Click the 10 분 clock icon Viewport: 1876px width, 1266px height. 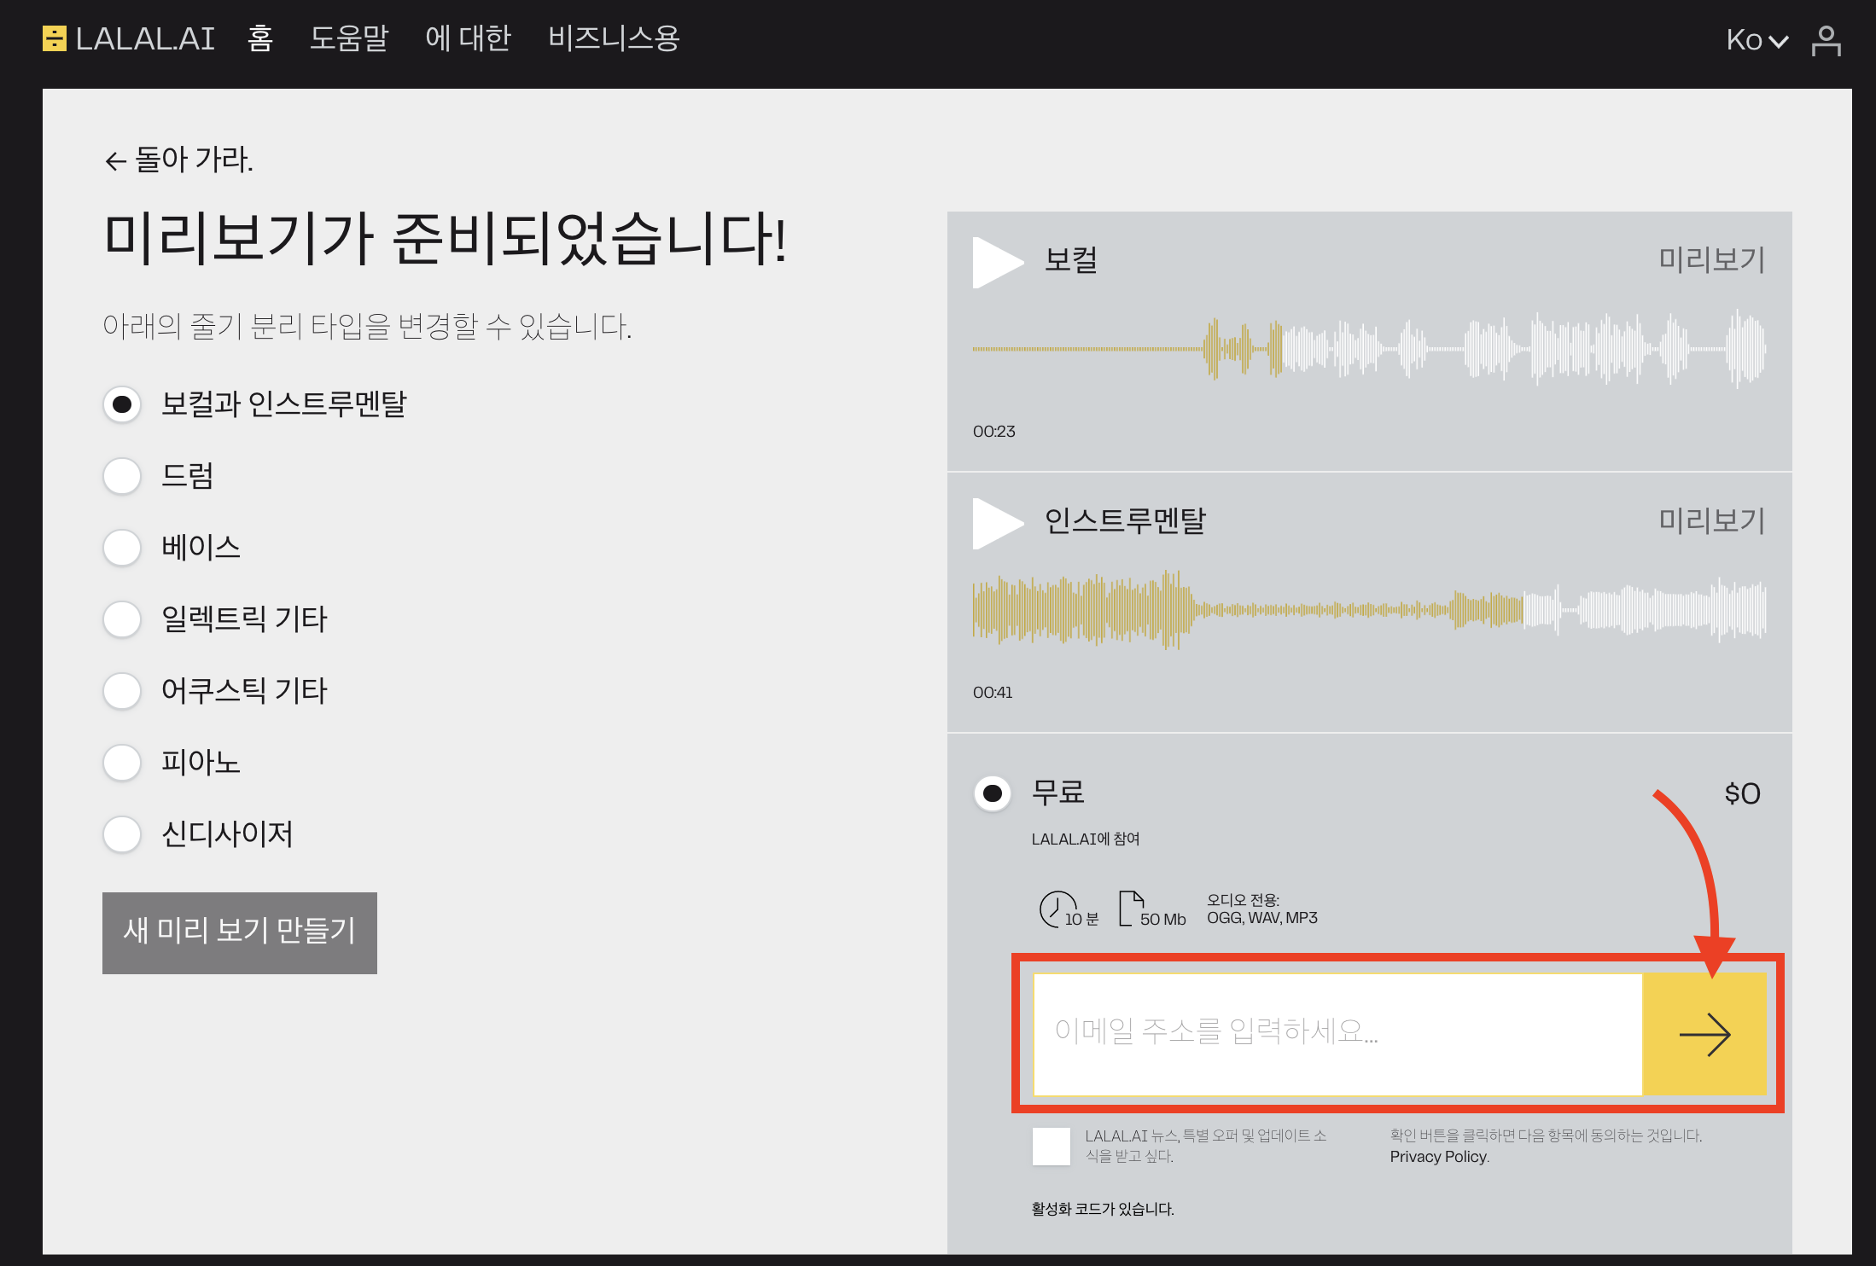click(x=1057, y=909)
